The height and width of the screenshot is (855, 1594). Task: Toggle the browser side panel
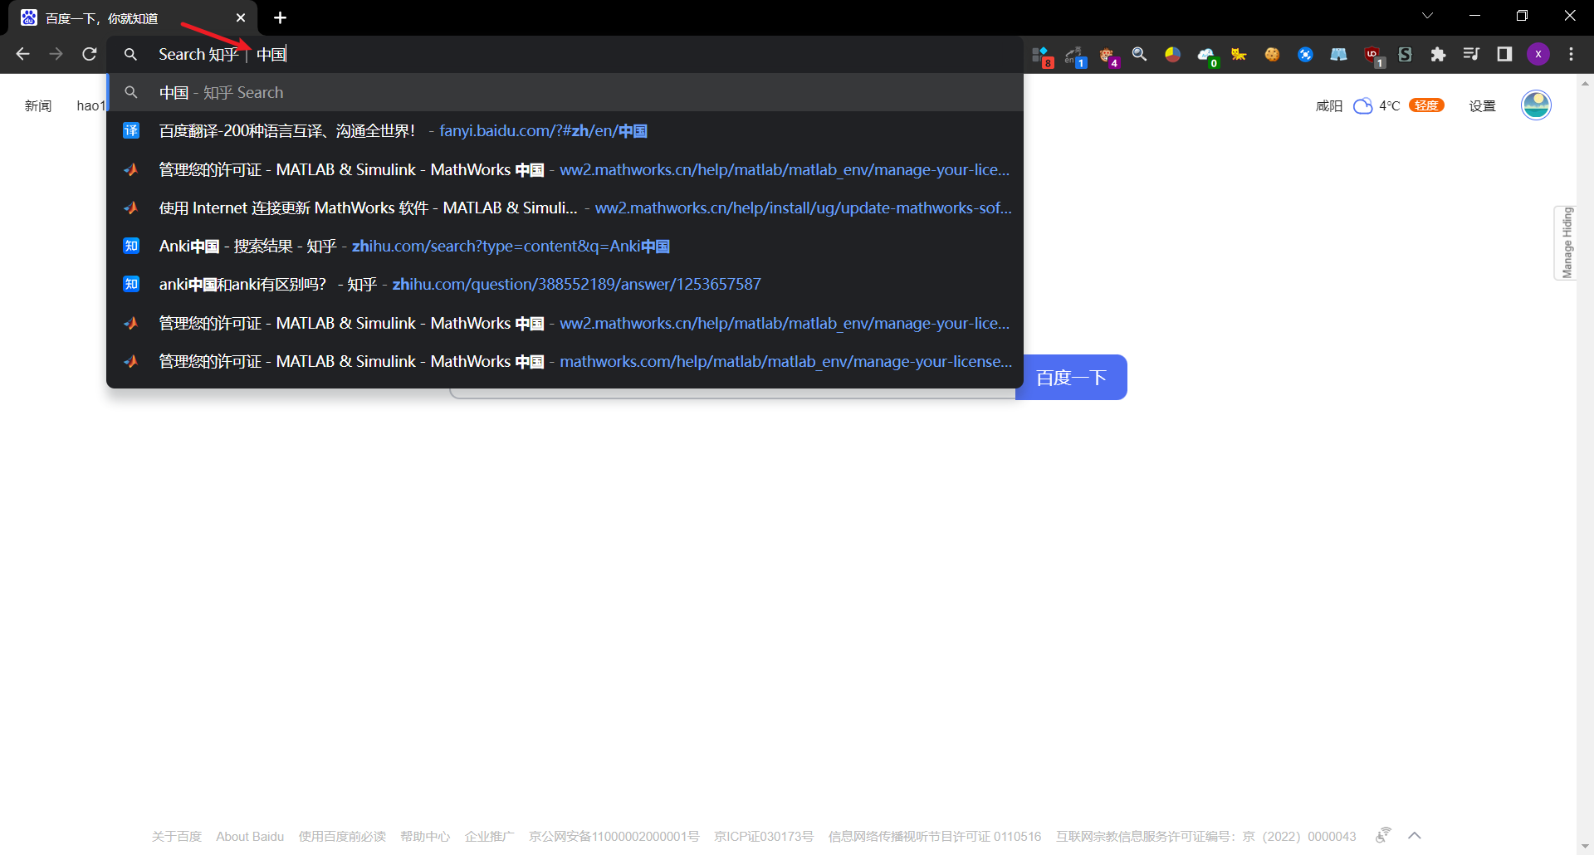coord(1504,54)
